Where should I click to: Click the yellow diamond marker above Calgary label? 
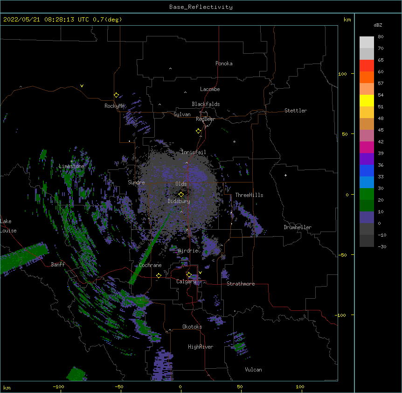click(189, 275)
